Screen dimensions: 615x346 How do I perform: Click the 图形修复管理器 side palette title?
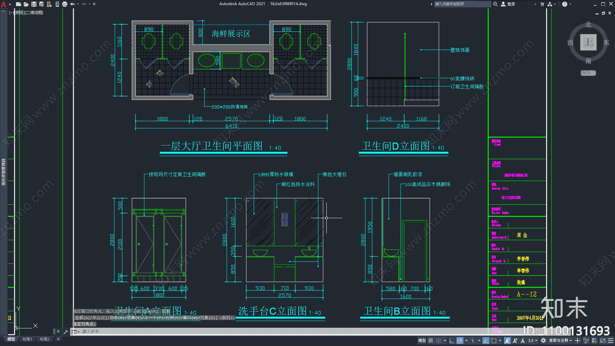(3, 172)
